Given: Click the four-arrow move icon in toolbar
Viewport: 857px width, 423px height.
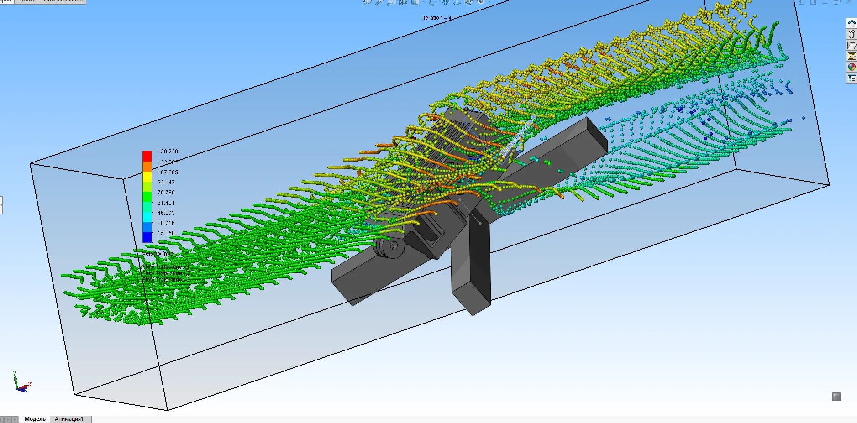Looking at the screenshot, I should 445,2.
